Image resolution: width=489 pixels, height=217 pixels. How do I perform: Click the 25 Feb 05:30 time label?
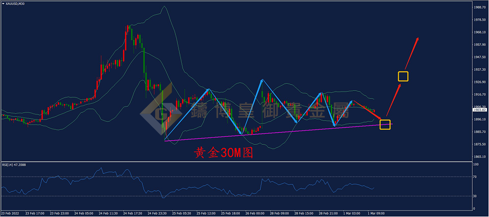tap(182, 214)
